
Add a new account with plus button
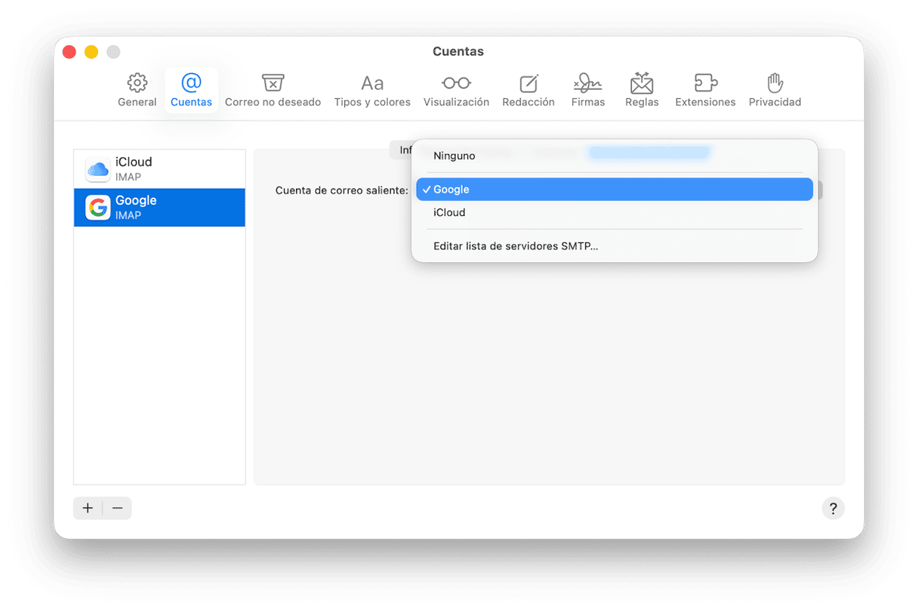[88, 508]
